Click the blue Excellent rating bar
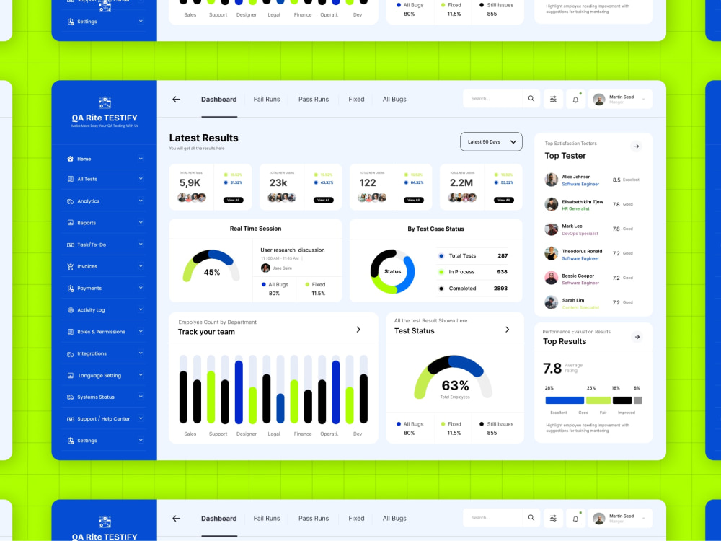The width and height of the screenshot is (721, 541). click(x=565, y=400)
